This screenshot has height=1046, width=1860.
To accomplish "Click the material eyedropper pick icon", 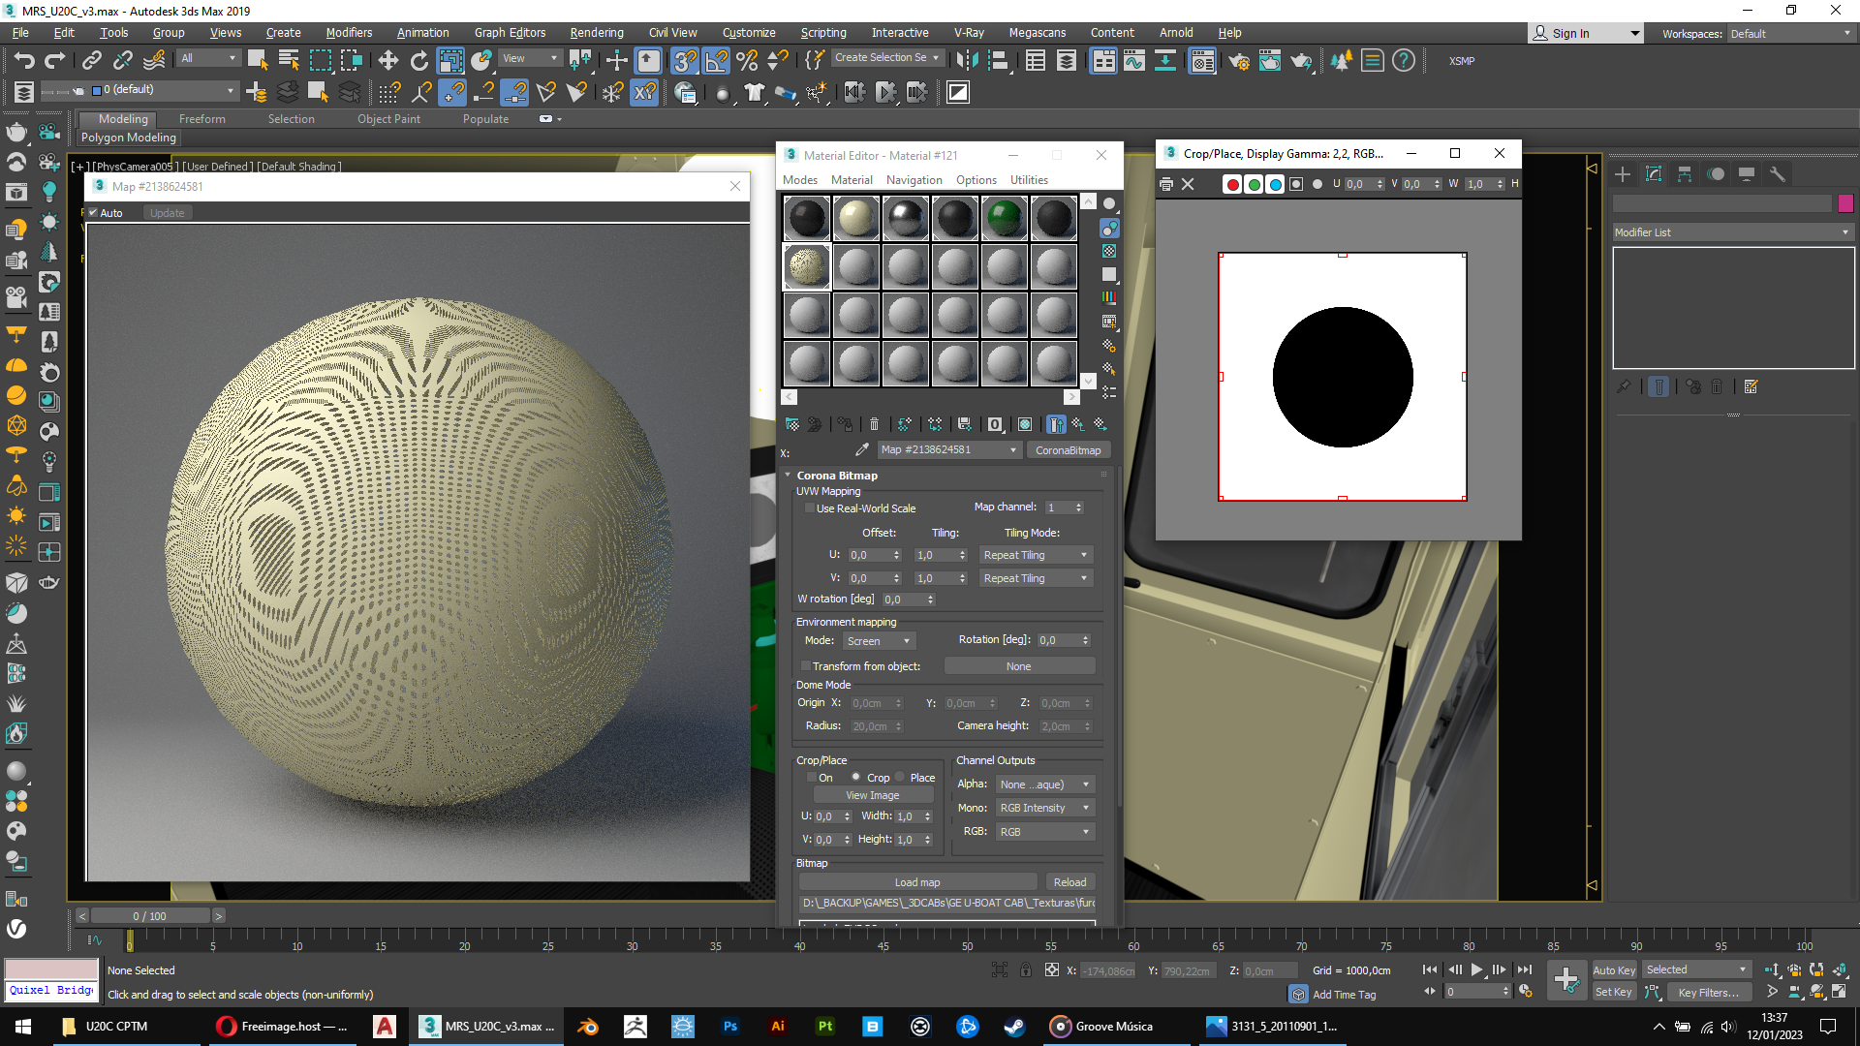I will point(861,449).
